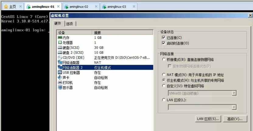Screen dimensions: 253x131
Task: Click the 'NAT' adapter summary
Action: point(97,62)
